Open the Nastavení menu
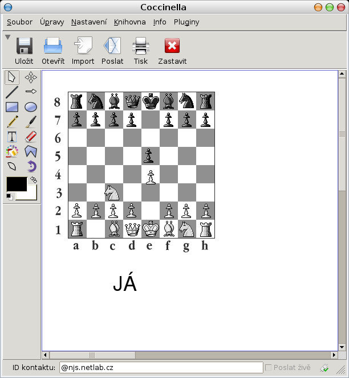The height and width of the screenshot is (378, 349). point(89,22)
